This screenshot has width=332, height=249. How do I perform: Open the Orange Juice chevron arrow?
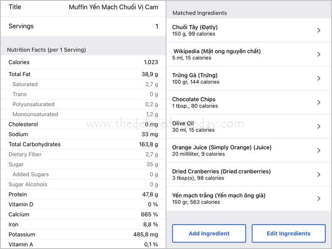pyautogui.click(x=319, y=150)
